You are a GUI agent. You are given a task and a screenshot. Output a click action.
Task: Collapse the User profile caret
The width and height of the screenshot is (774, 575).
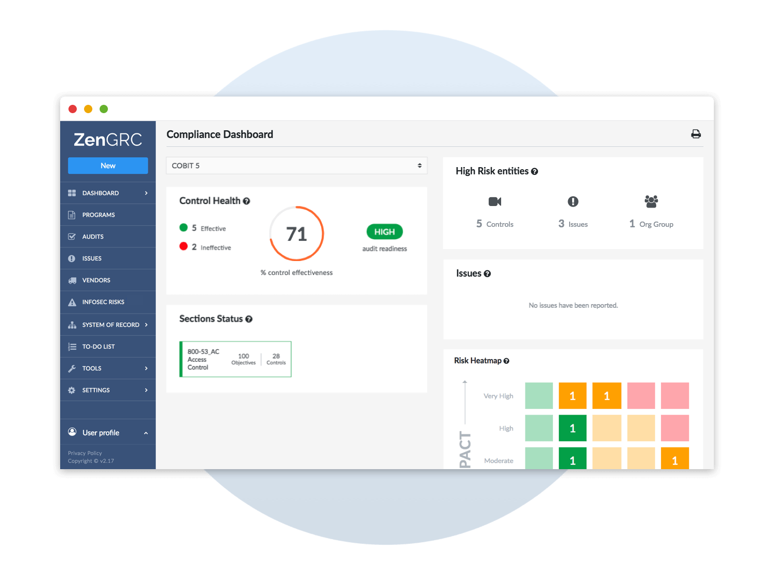pyautogui.click(x=146, y=433)
